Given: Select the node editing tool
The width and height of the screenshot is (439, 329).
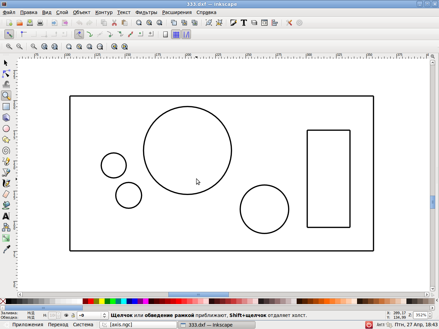Looking at the screenshot, I should (6, 74).
